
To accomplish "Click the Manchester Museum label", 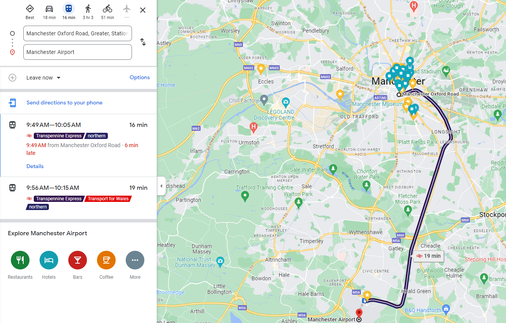I will 377,104.
